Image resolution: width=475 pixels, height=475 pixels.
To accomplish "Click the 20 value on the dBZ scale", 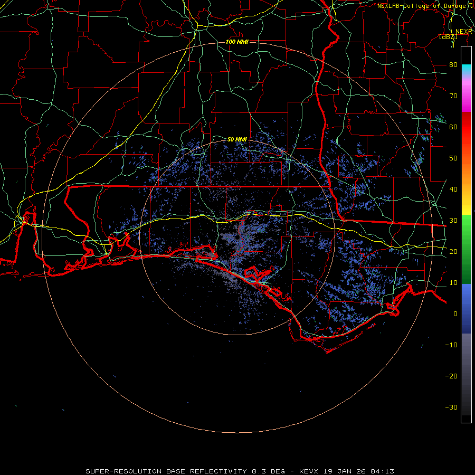I will 453,251.
